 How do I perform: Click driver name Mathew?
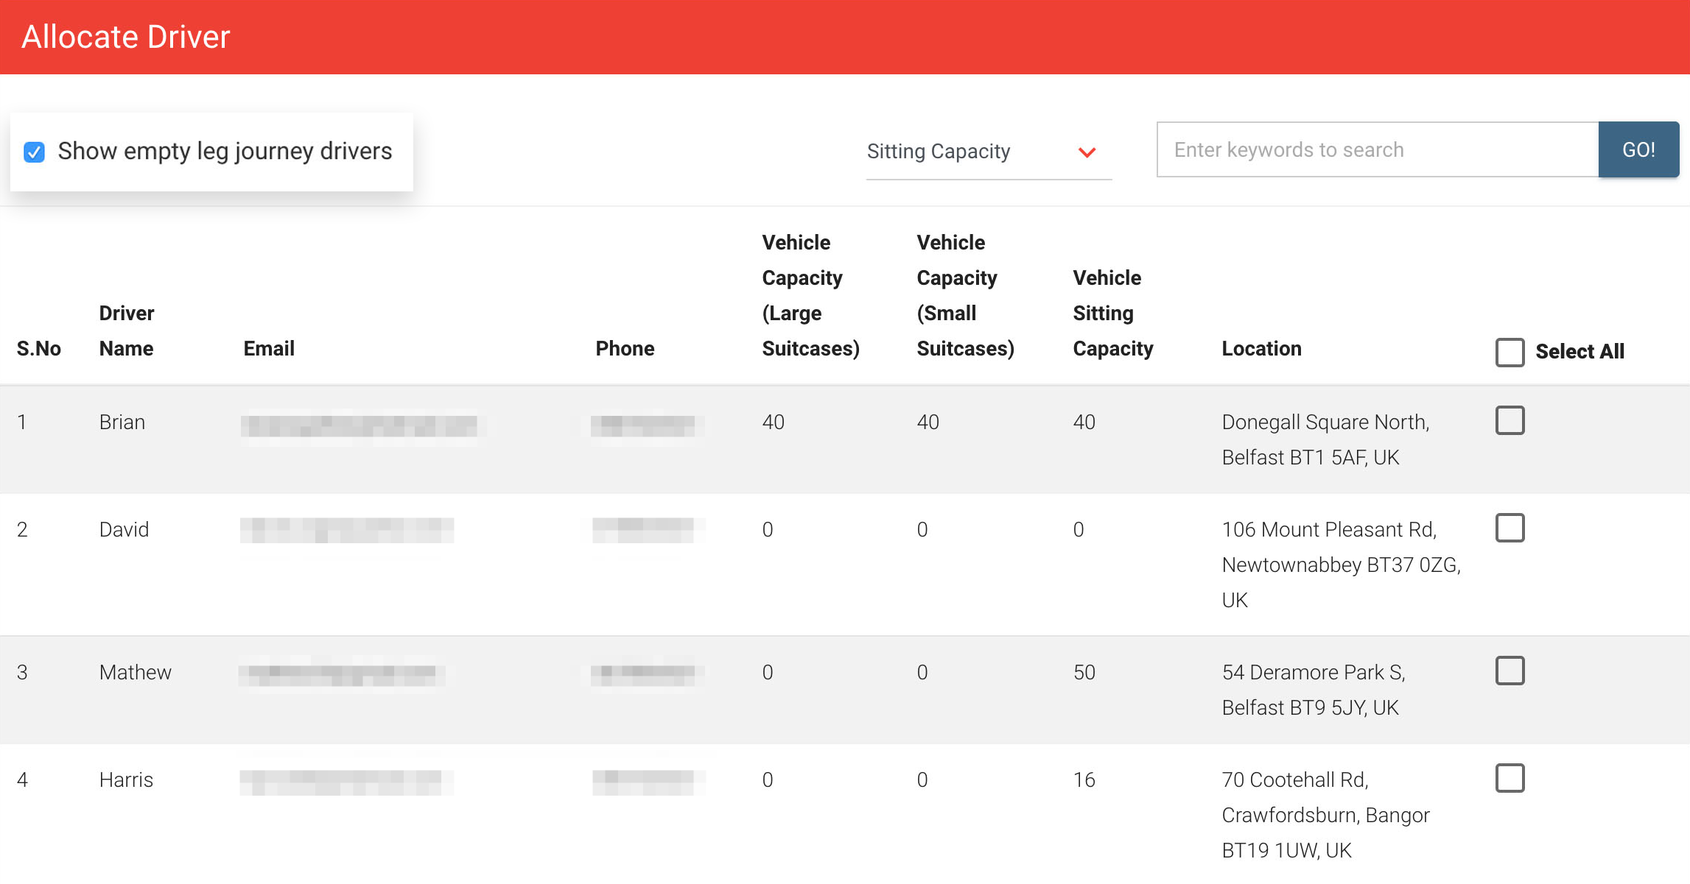[x=136, y=672]
